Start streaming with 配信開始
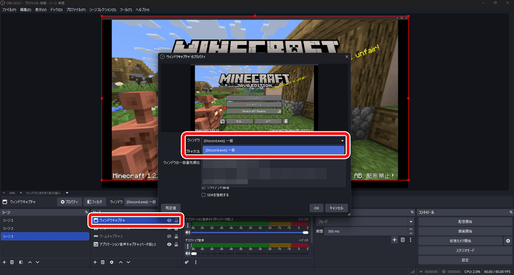 click(465, 222)
